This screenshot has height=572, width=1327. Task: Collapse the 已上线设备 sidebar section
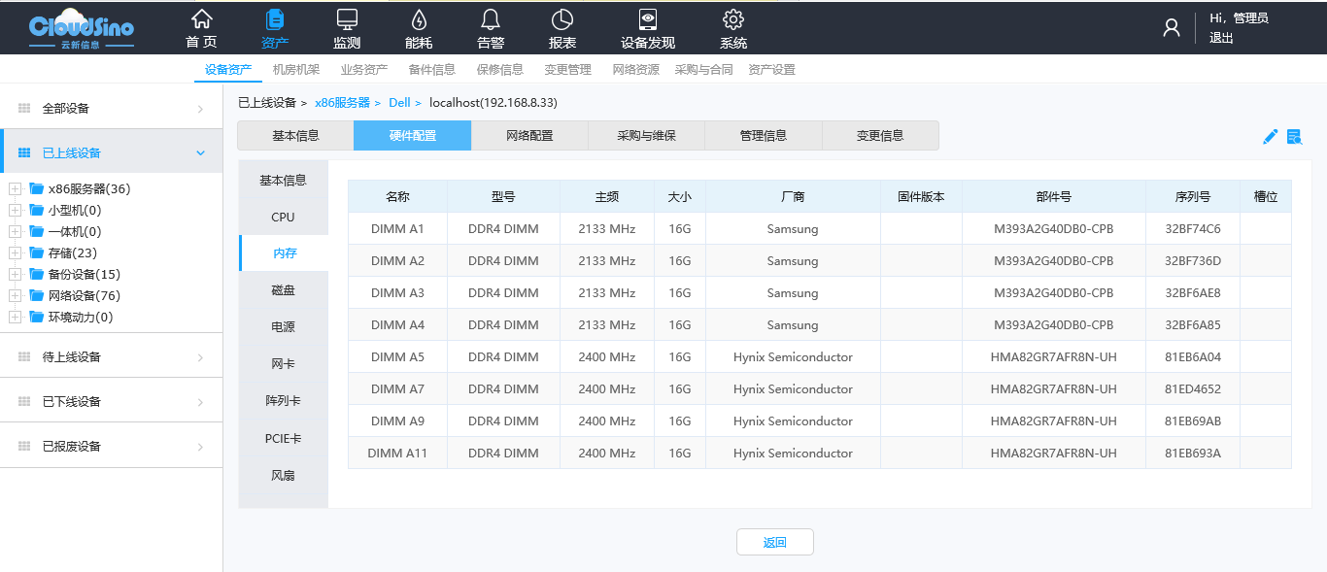[x=201, y=153]
